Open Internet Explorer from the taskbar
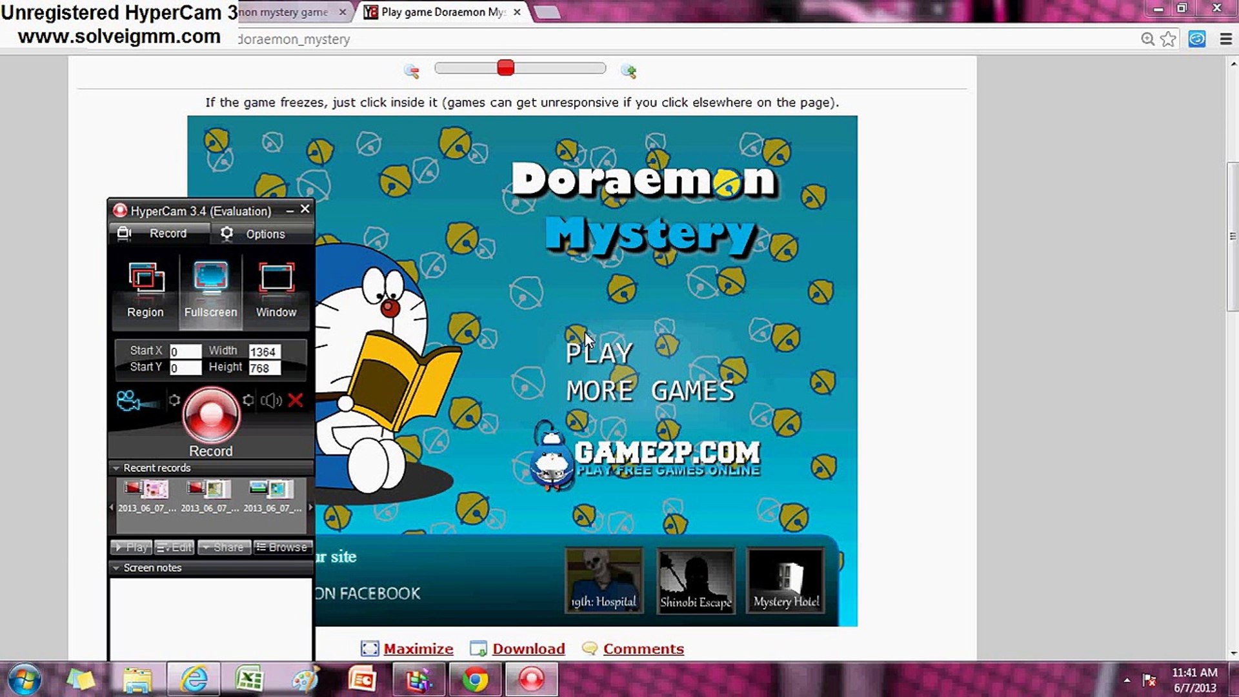Image resolution: width=1239 pixels, height=697 pixels. pos(194,680)
